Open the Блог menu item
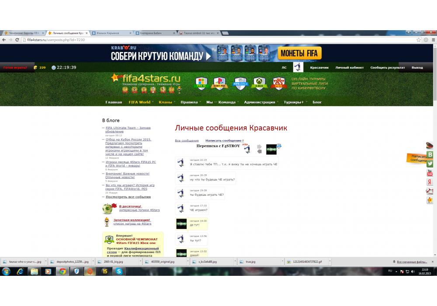 (317, 102)
